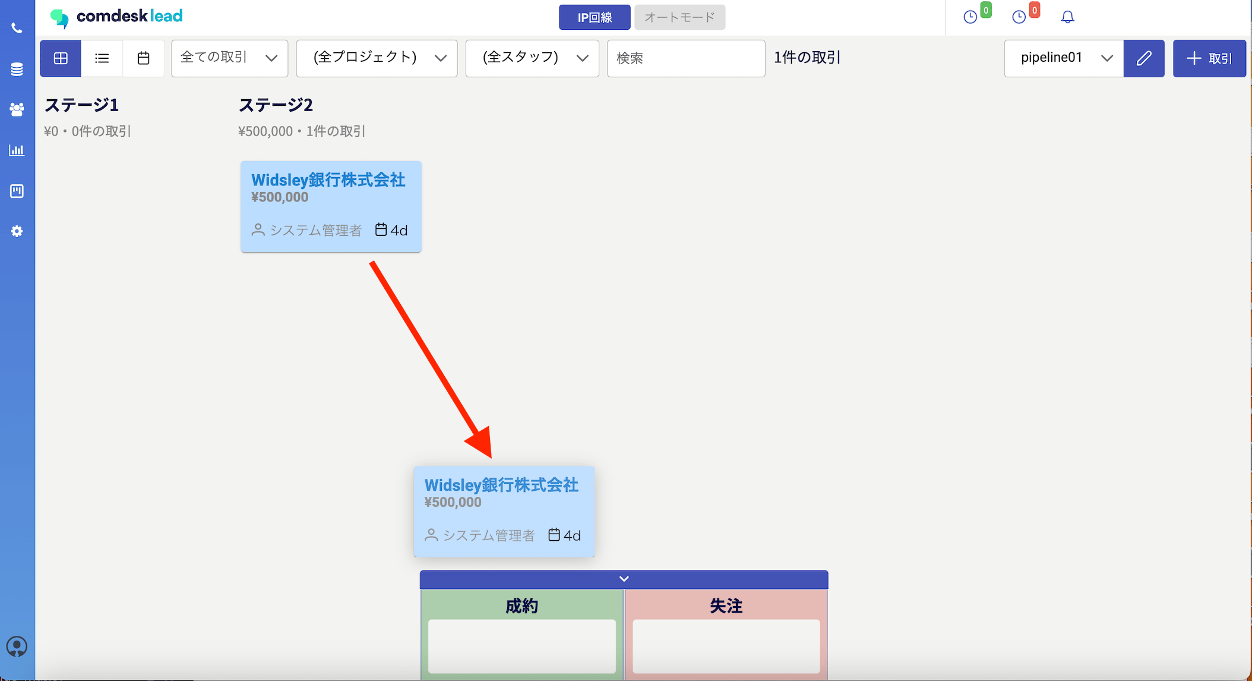Open the contacts group icon in sidebar
1252x681 pixels.
17,109
